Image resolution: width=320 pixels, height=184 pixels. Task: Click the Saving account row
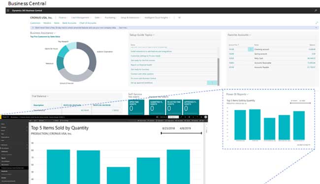(x=272, y=54)
